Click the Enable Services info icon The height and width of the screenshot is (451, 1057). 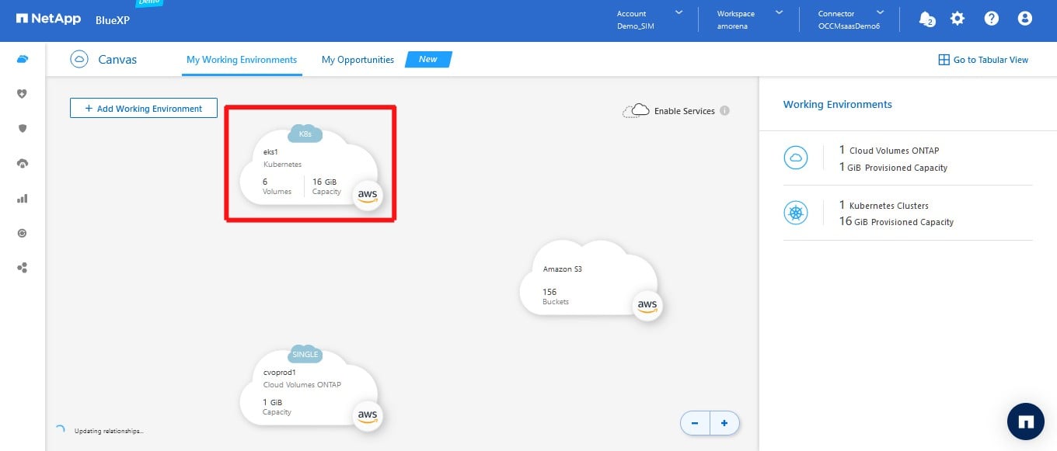pyautogui.click(x=724, y=111)
